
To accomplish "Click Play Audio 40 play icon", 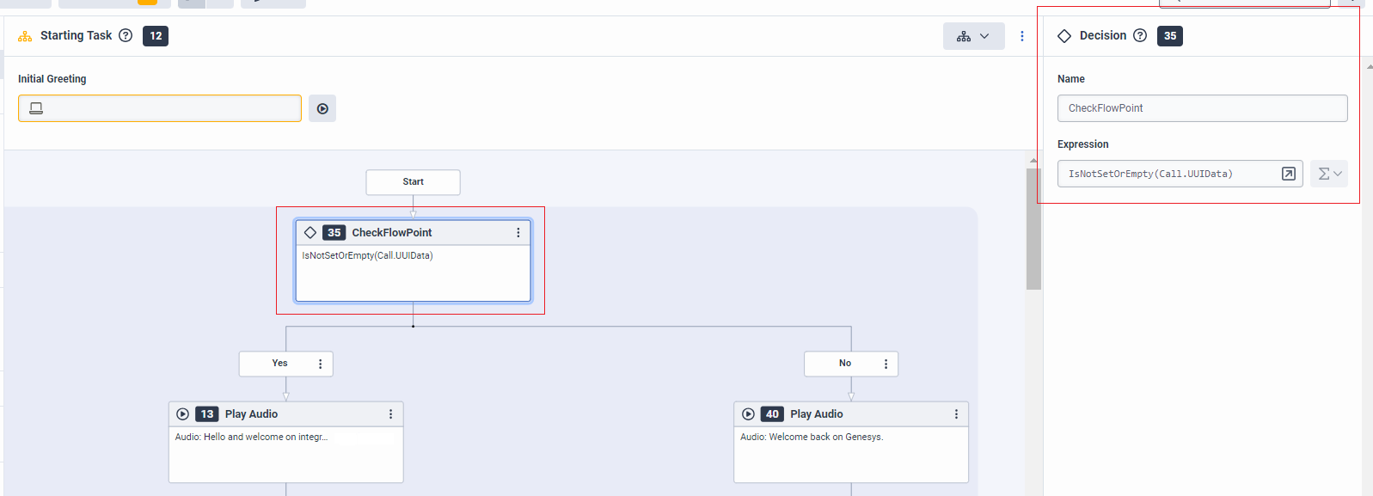I will [748, 413].
